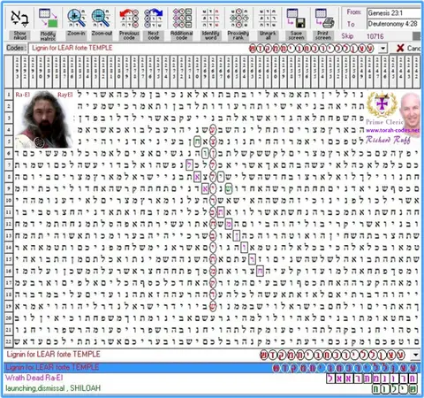This screenshot has width=424, height=398.
Task: Select the launching, dismissal, SHILOAH row
Action: (x=211, y=388)
